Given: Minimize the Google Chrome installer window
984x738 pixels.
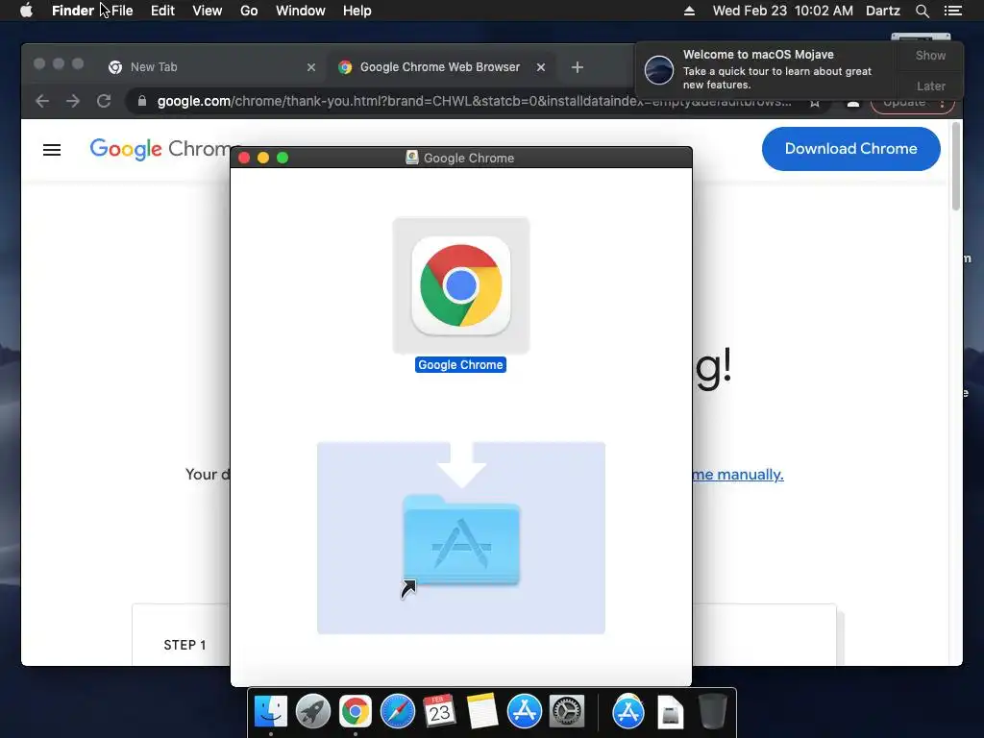Looking at the screenshot, I should (263, 159).
